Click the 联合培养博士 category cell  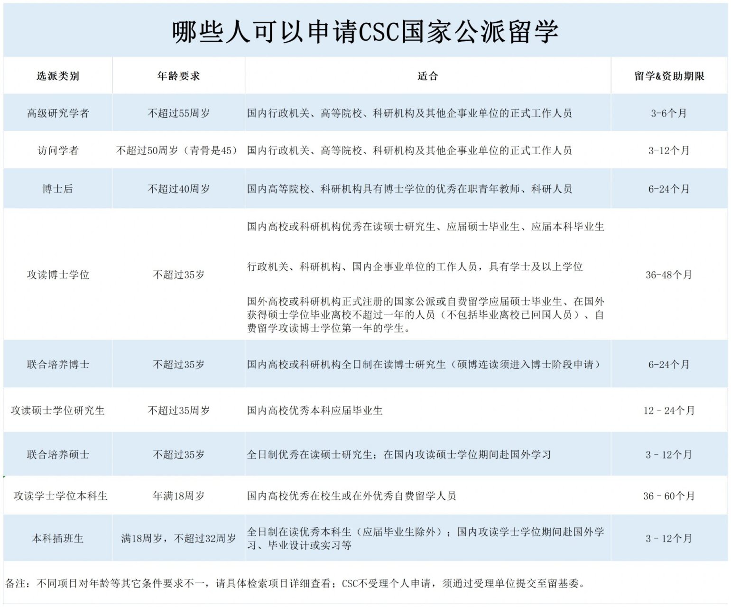58,364
